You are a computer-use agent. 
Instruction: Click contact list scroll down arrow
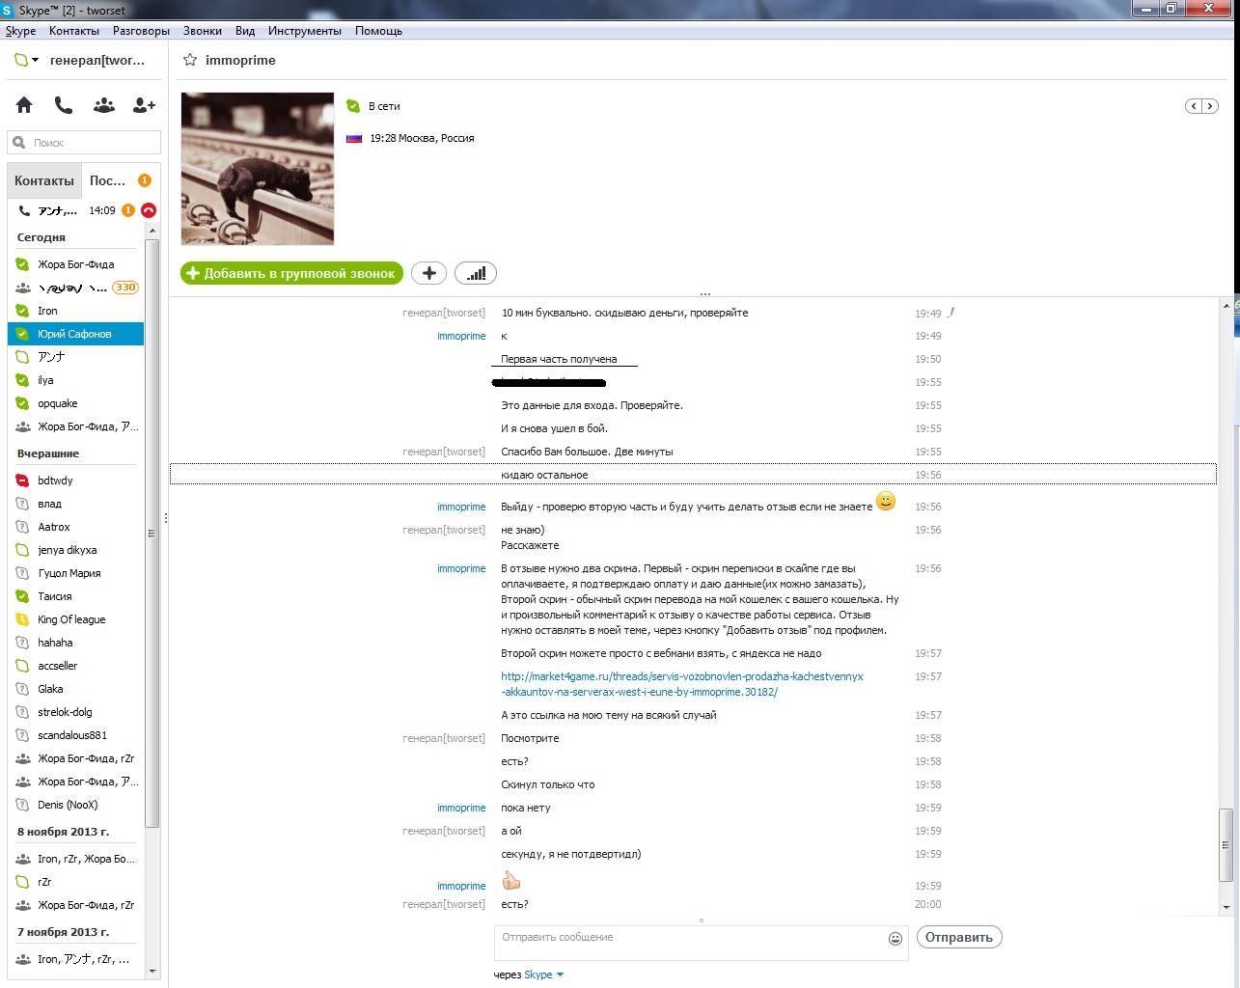152,971
